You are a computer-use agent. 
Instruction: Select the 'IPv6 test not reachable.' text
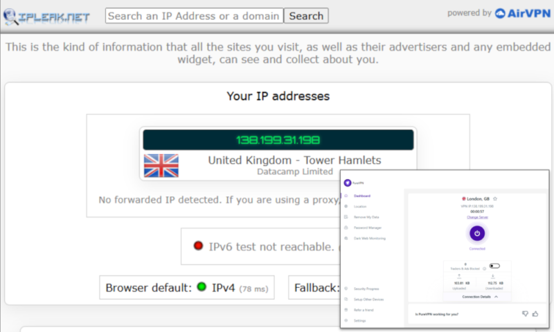tap(271, 247)
